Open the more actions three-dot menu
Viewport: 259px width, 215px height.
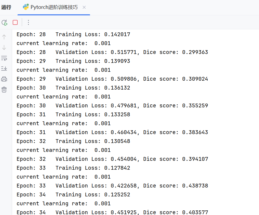click(28, 22)
